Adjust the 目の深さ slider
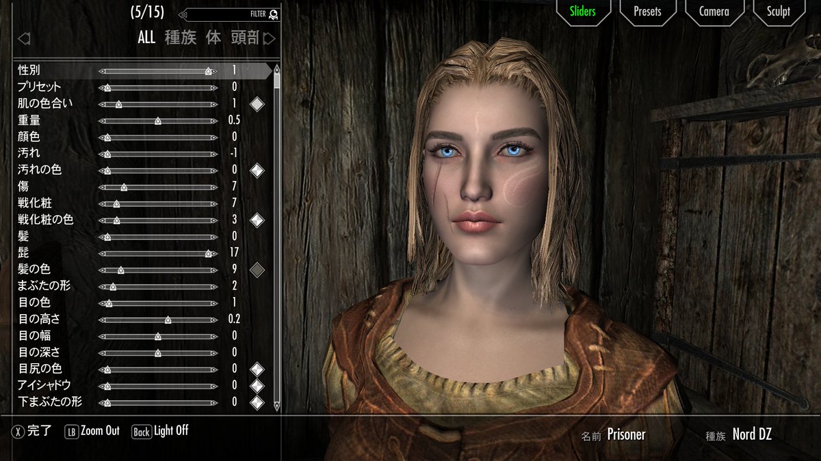 point(158,353)
